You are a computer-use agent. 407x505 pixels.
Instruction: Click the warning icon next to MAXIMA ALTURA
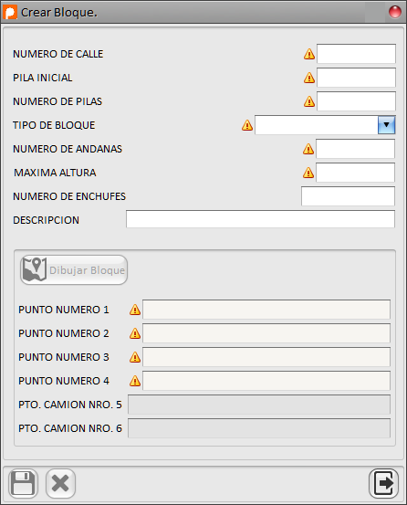coord(308,173)
